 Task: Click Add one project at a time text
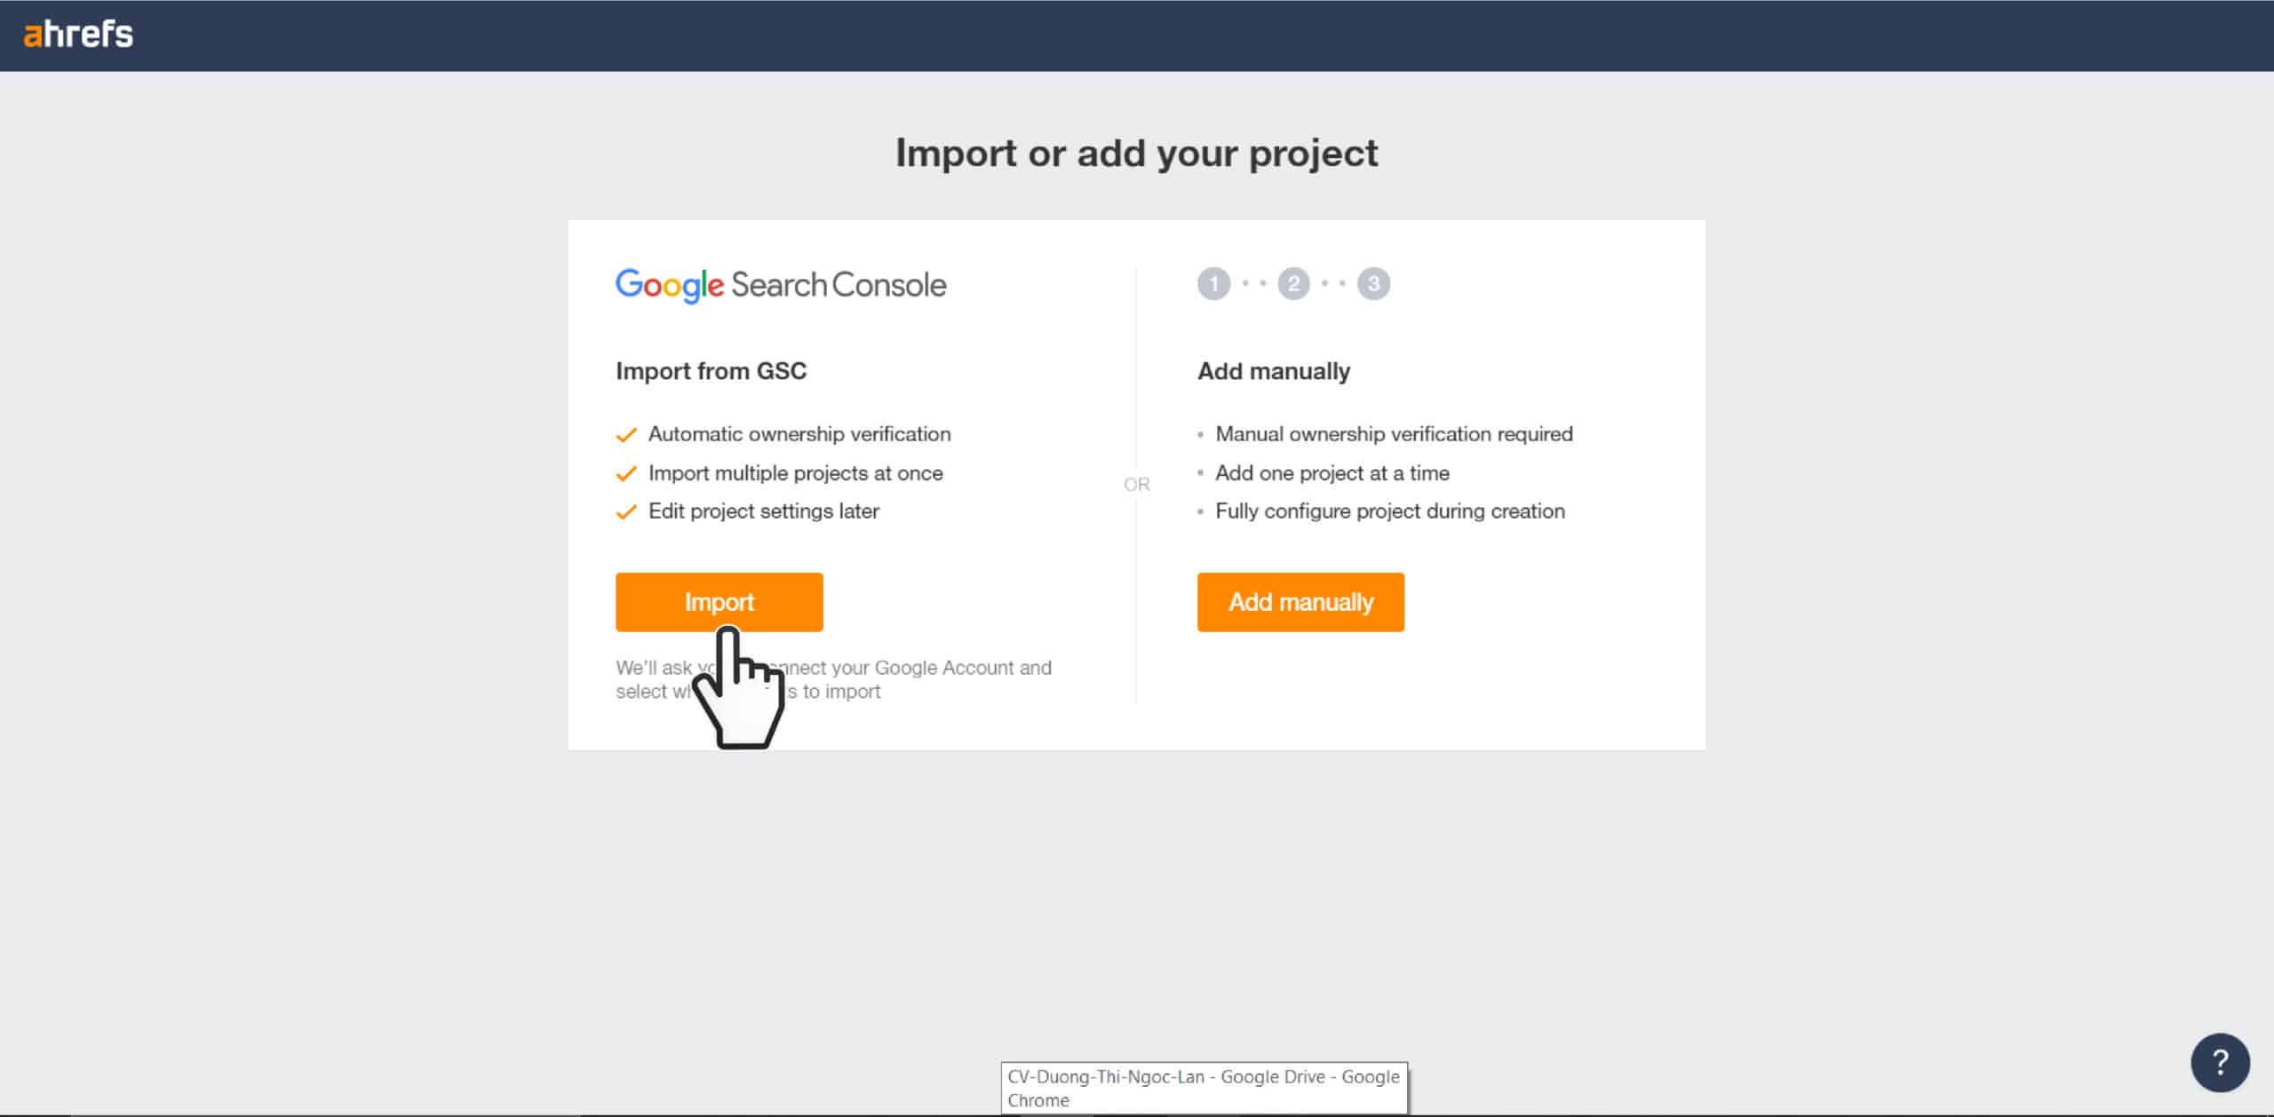pos(1332,473)
